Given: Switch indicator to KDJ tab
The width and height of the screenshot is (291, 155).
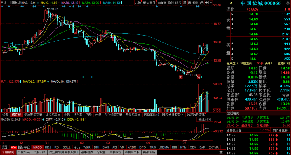Looking at the screenshot, I should click(x=48, y=147).
